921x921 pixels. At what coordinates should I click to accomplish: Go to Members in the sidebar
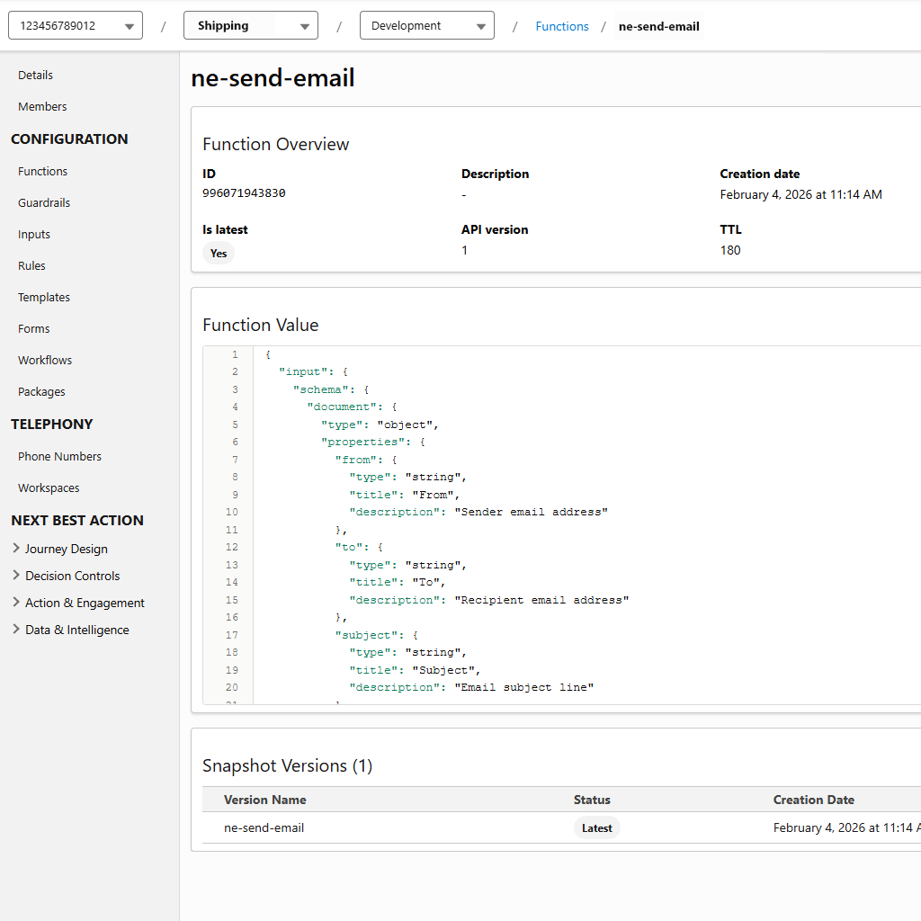(42, 107)
